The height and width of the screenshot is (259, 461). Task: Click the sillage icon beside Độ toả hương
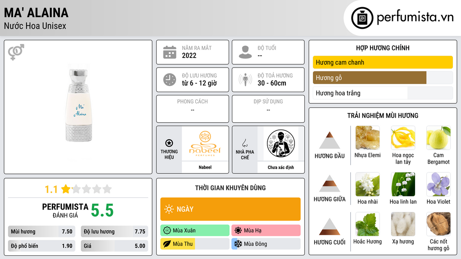(245, 80)
